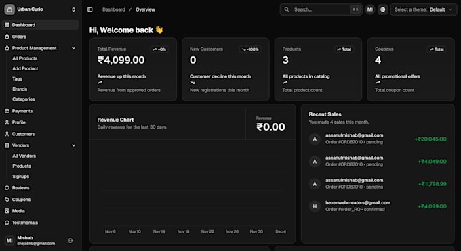This screenshot has height=251, width=461.
Task: Click the Dashboard grid icon in sidebar
Action: pos(7,25)
